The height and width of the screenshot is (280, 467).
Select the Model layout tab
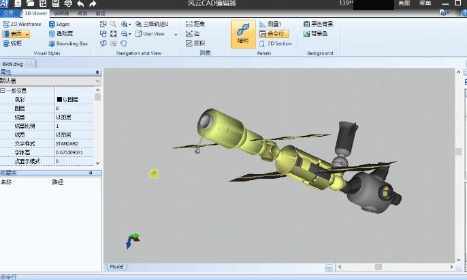pos(117,266)
